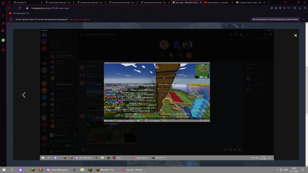This screenshot has height=173, width=308.
Task: Open Windows taskbar search
Action: coord(12,170)
